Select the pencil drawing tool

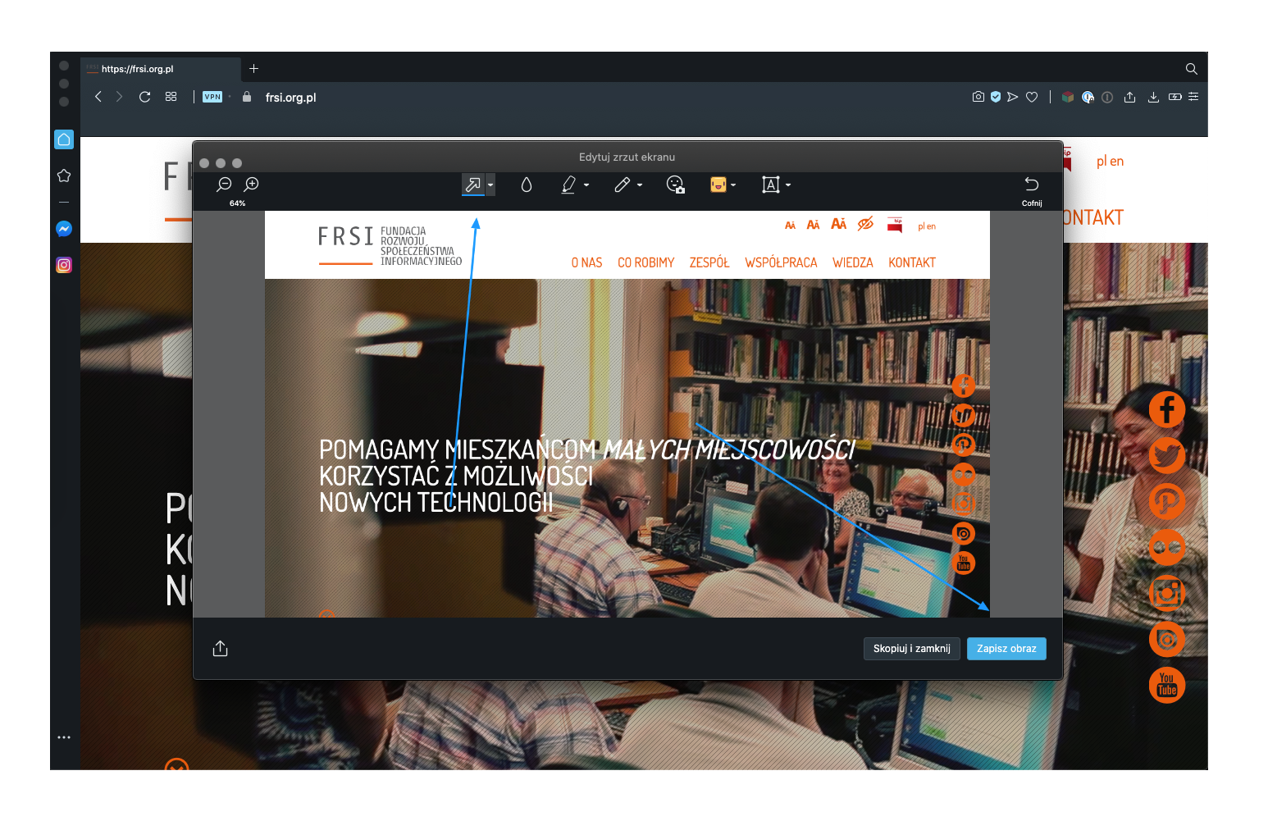click(623, 185)
